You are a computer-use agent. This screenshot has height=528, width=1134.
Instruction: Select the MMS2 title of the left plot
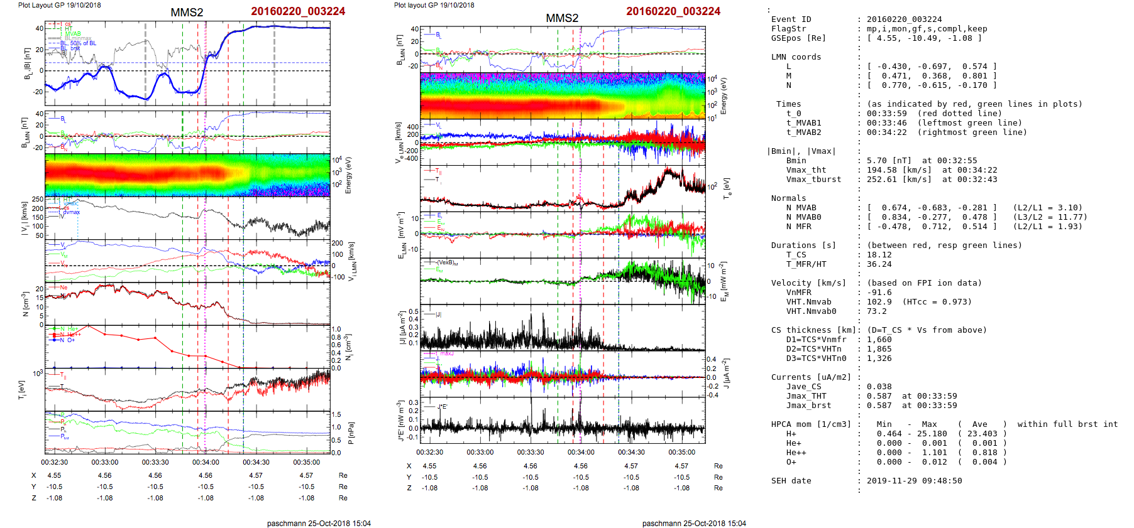click(x=187, y=13)
